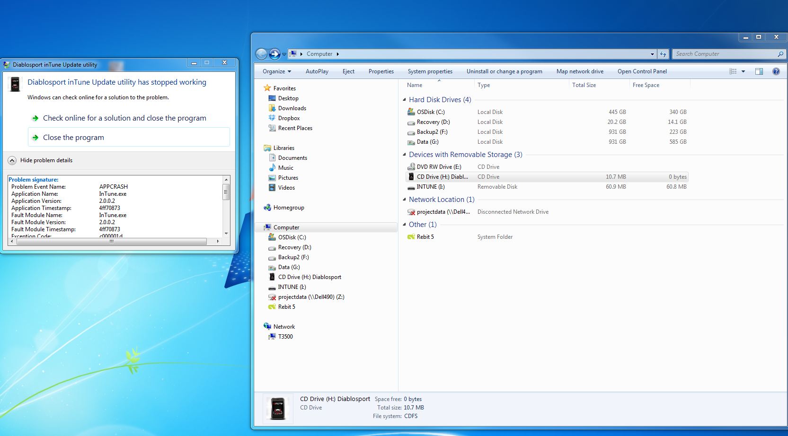Click the Videos library icon
Screen dimensions: 788x436
coord(272,188)
